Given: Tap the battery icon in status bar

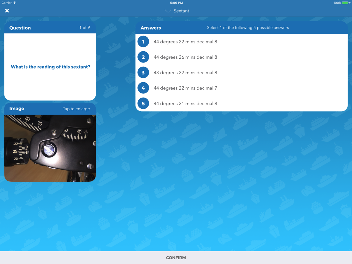Looking at the screenshot, I should (346, 3).
